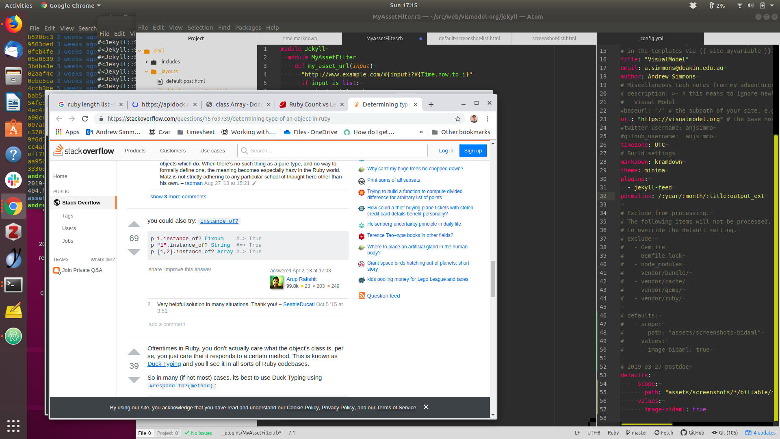Image resolution: width=780 pixels, height=439 pixels.
Task: Open Thunderbird from the Ubuntu dock
Action: tap(13, 50)
